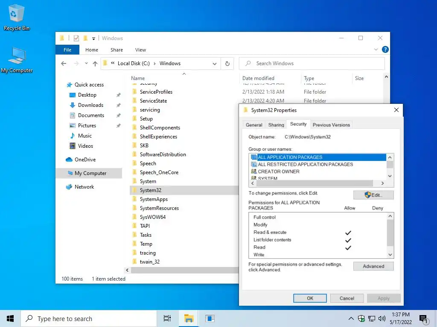Viewport: 437px width, 327px height.
Task: Sort by the Date modified column header
Action: coord(258,78)
